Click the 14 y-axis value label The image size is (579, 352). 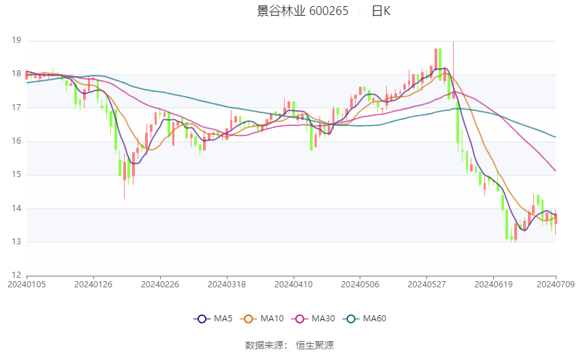tap(16, 208)
